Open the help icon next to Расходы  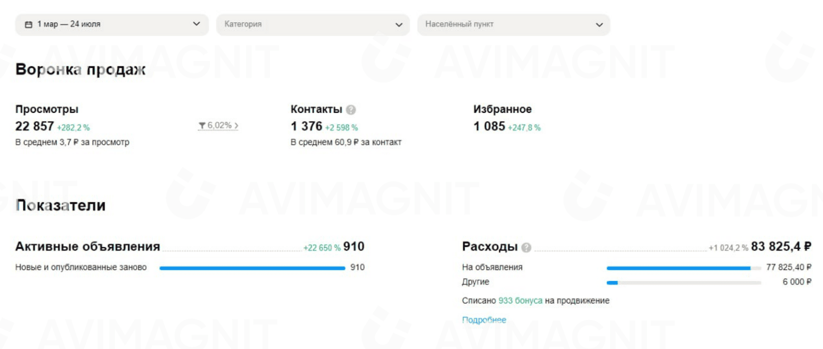(527, 247)
